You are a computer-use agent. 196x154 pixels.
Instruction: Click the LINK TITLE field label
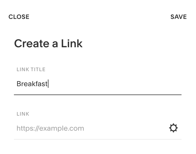[31, 69]
